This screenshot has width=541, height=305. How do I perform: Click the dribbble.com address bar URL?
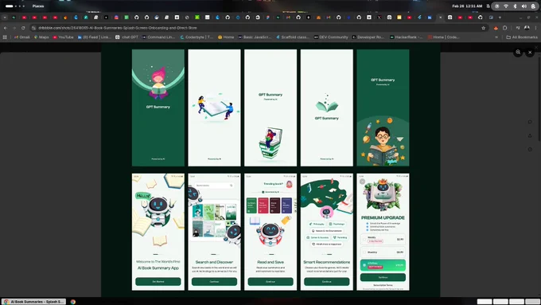pos(118,28)
